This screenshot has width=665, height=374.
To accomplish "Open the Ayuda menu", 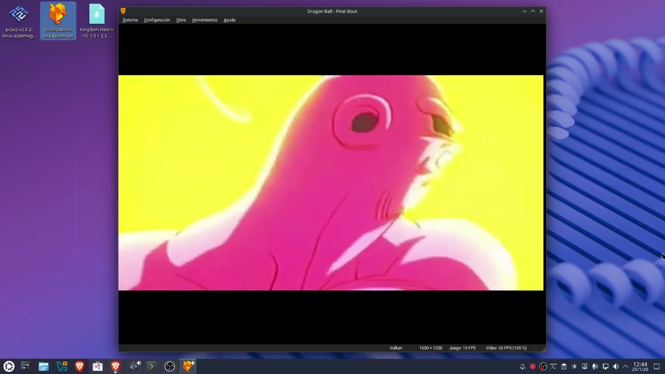I will coord(230,20).
